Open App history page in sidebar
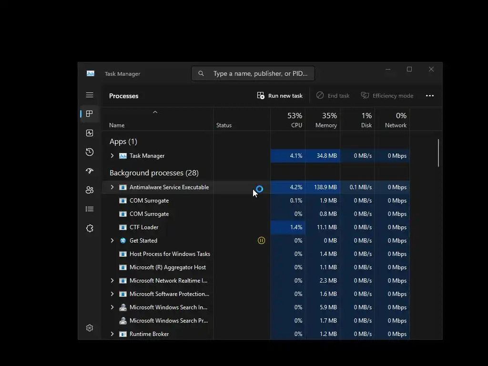The width and height of the screenshot is (488, 366). 90,152
